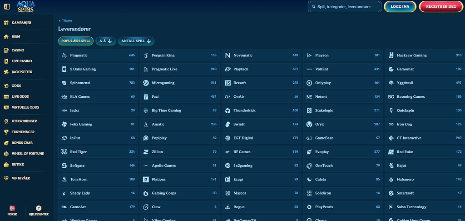
Task: Open the Kampanjer menu item
Action: point(21,23)
